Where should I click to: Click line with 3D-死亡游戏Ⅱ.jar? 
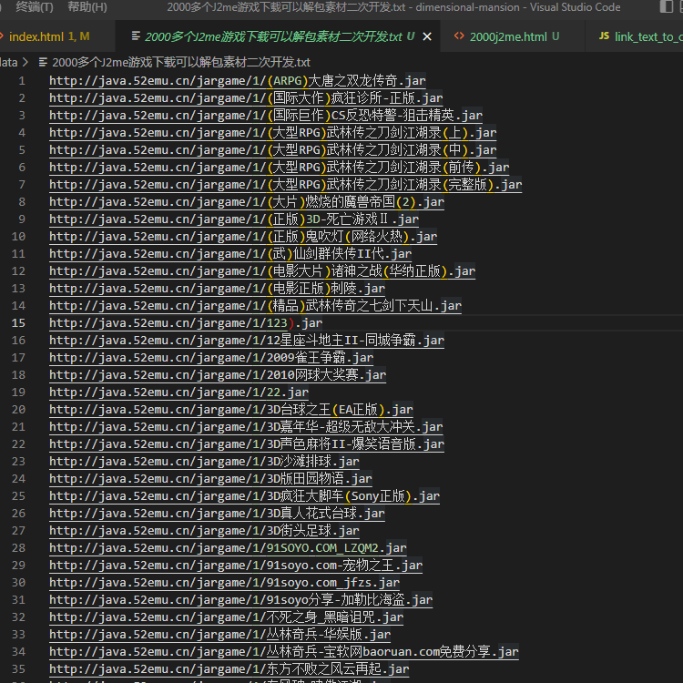(234, 219)
